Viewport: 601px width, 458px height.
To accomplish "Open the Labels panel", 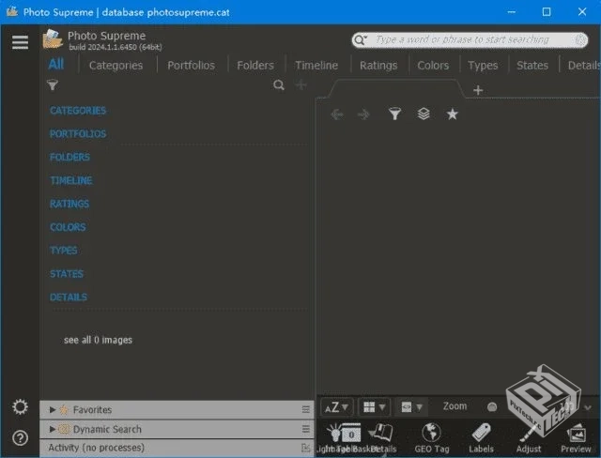I will (x=481, y=437).
